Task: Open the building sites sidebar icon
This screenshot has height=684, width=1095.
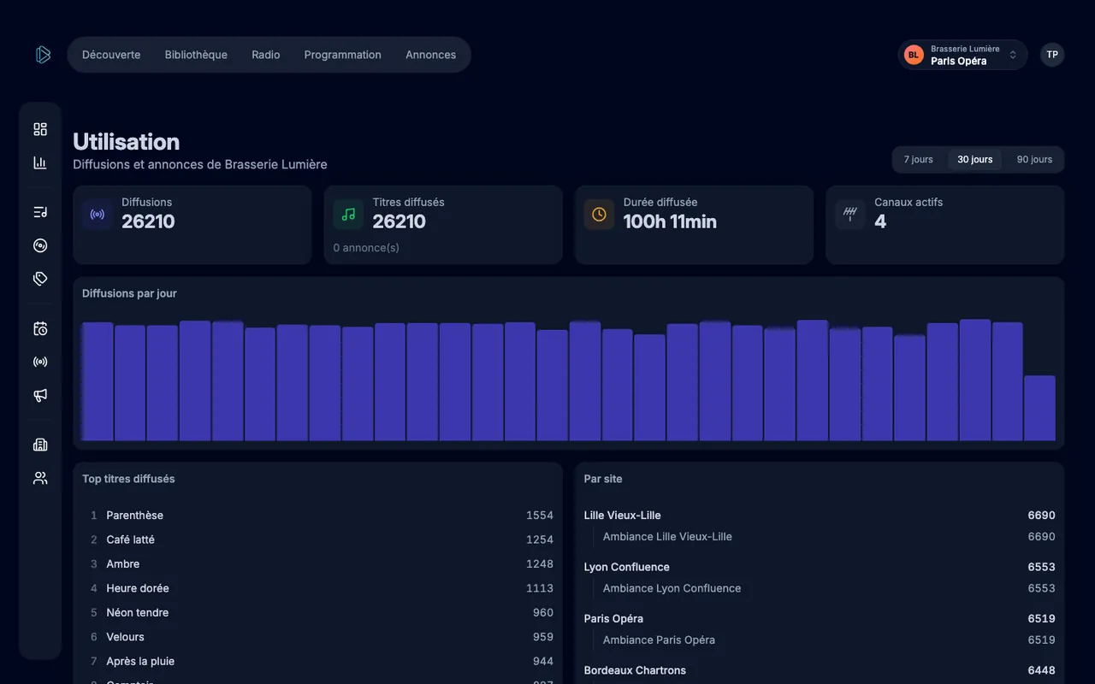Action: tap(40, 445)
